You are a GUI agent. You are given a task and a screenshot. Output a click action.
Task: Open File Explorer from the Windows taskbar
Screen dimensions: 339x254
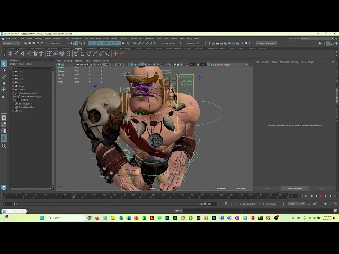(x=113, y=218)
